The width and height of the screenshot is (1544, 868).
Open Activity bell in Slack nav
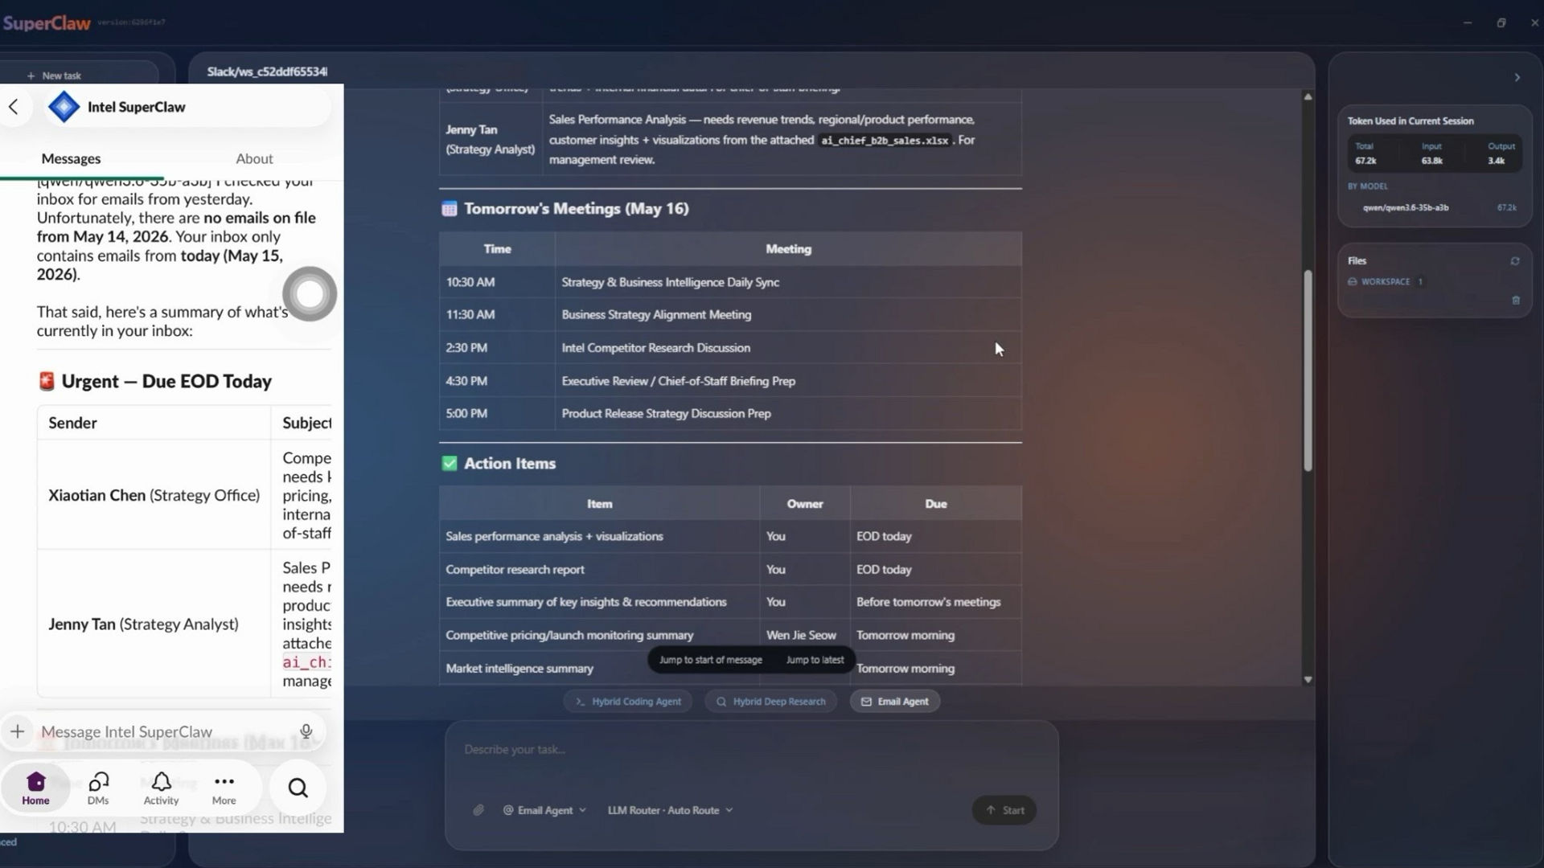point(161,788)
